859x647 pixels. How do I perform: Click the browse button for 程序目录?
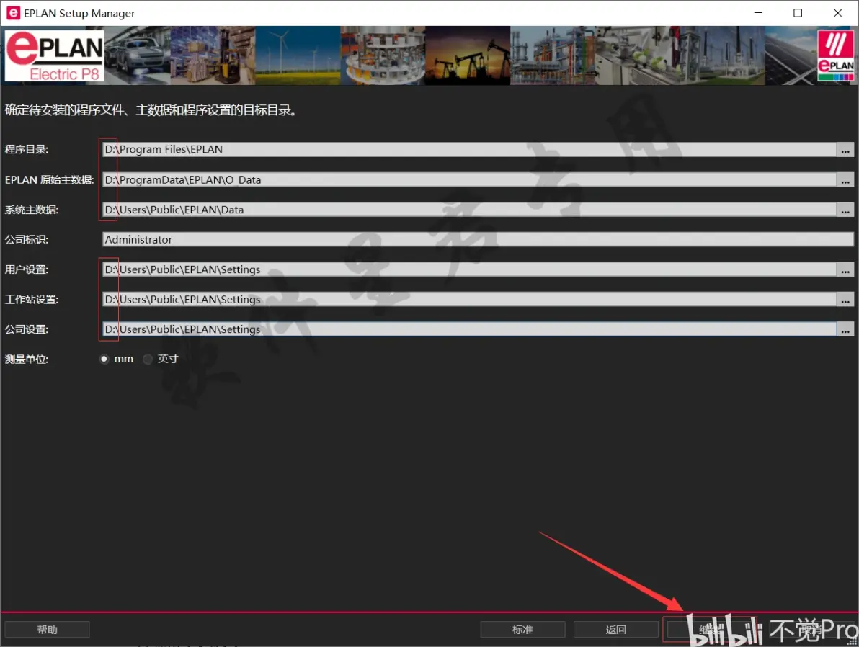(845, 150)
